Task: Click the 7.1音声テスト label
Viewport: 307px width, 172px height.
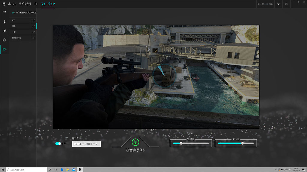Action: (135, 150)
